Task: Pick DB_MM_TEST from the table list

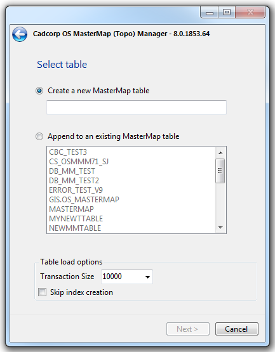Action: (x=131, y=171)
